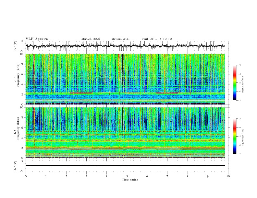This screenshot has height=198, width=257.
Task: Click time axis tick label "10"
Action: (228, 176)
